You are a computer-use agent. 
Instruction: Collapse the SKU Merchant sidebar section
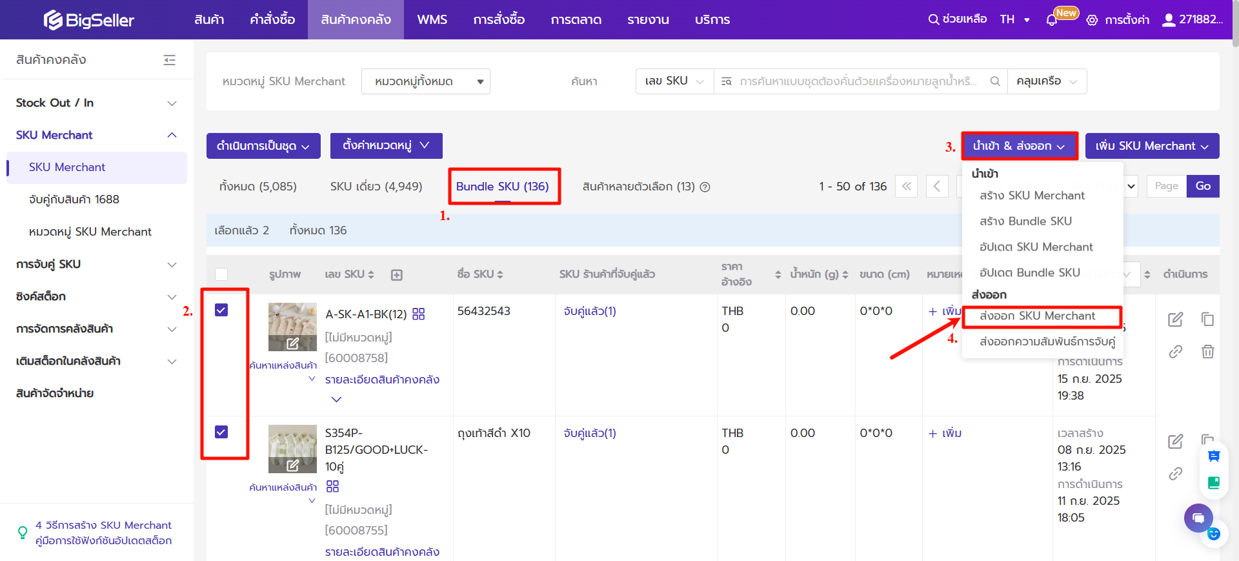click(96, 135)
